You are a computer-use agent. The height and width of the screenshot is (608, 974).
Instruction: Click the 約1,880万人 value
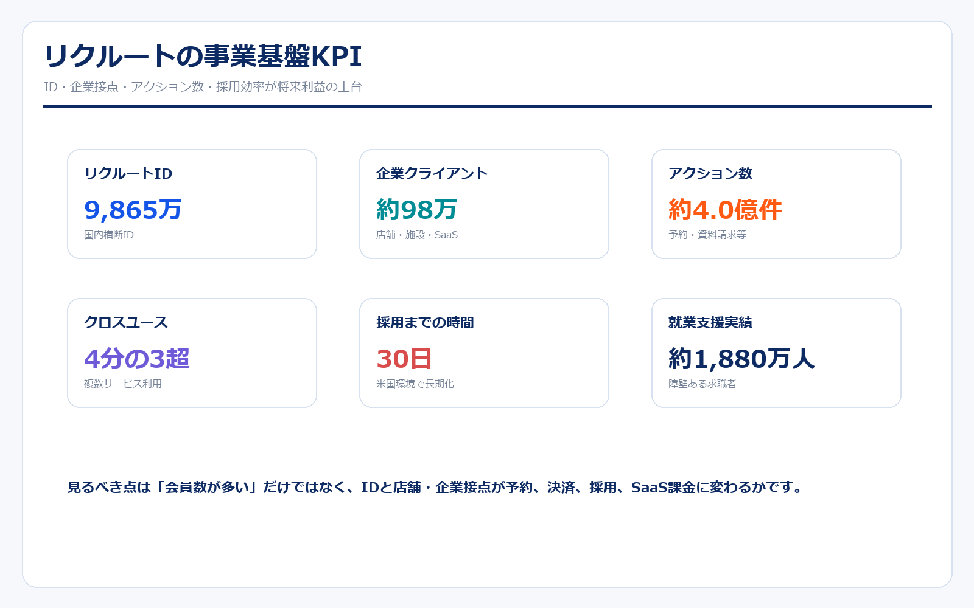click(x=741, y=359)
